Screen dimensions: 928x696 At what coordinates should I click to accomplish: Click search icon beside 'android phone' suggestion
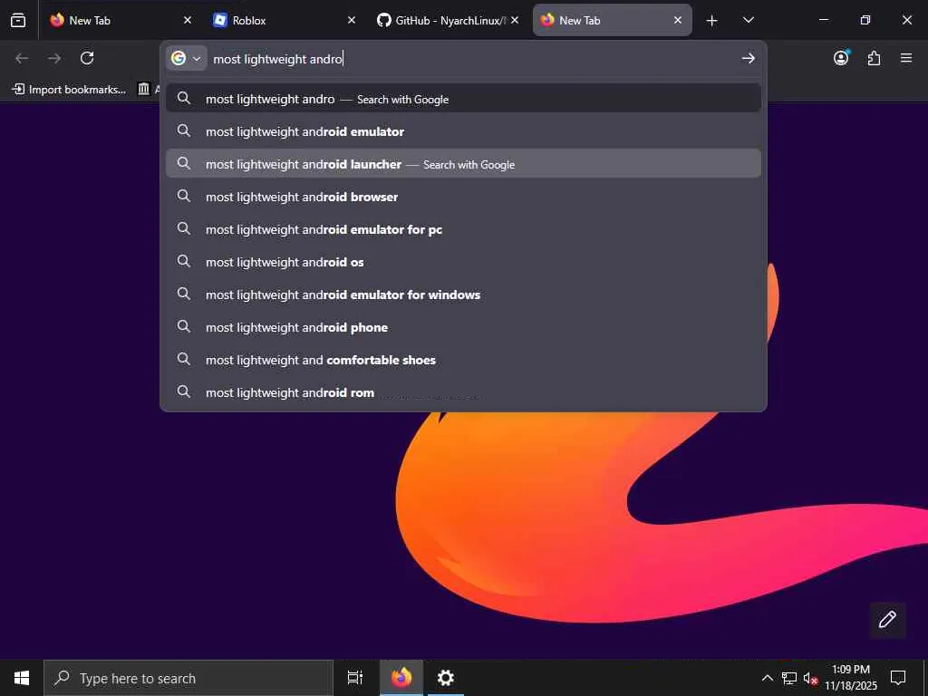[x=184, y=326]
